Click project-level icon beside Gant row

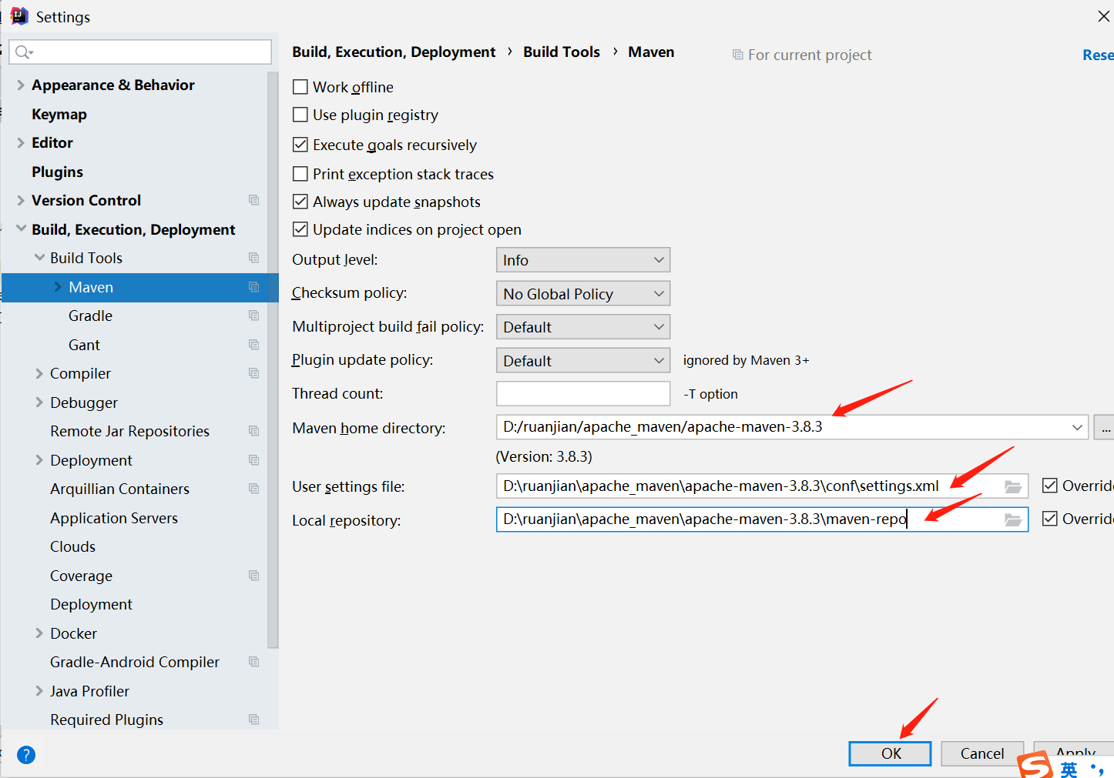tap(253, 345)
